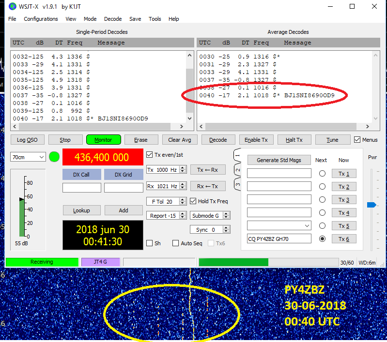Click the DX Call input field
The width and height of the screenshot is (387, 342).
82,188
